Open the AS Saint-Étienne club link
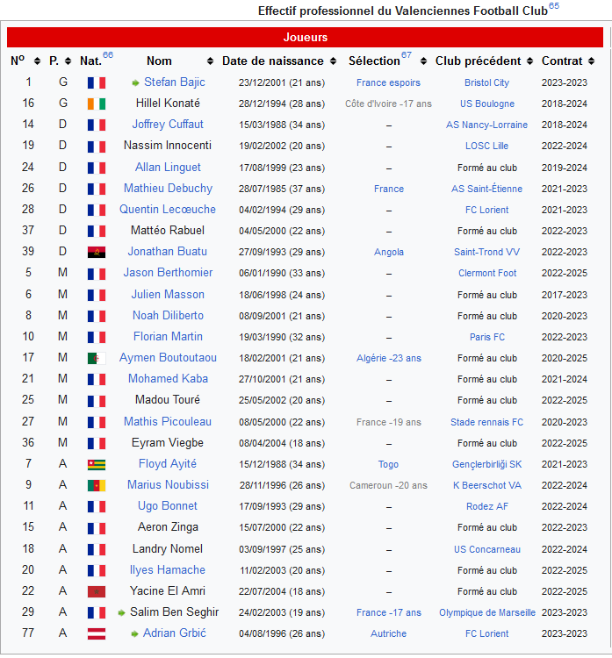612x658 pixels. 486,189
